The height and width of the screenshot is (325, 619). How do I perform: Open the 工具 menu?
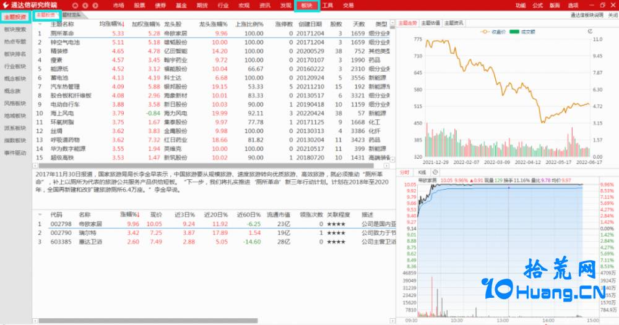point(327,6)
